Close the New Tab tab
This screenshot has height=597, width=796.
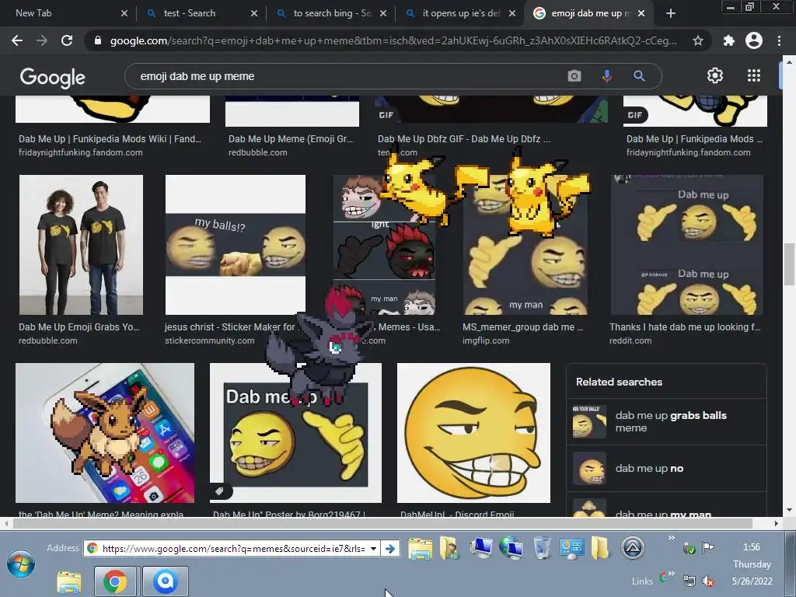pos(124,13)
